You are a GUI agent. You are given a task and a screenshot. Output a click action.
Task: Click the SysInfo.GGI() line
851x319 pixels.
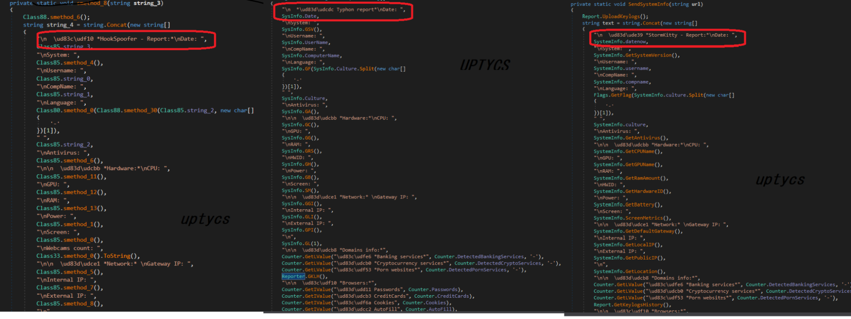pos(302,204)
